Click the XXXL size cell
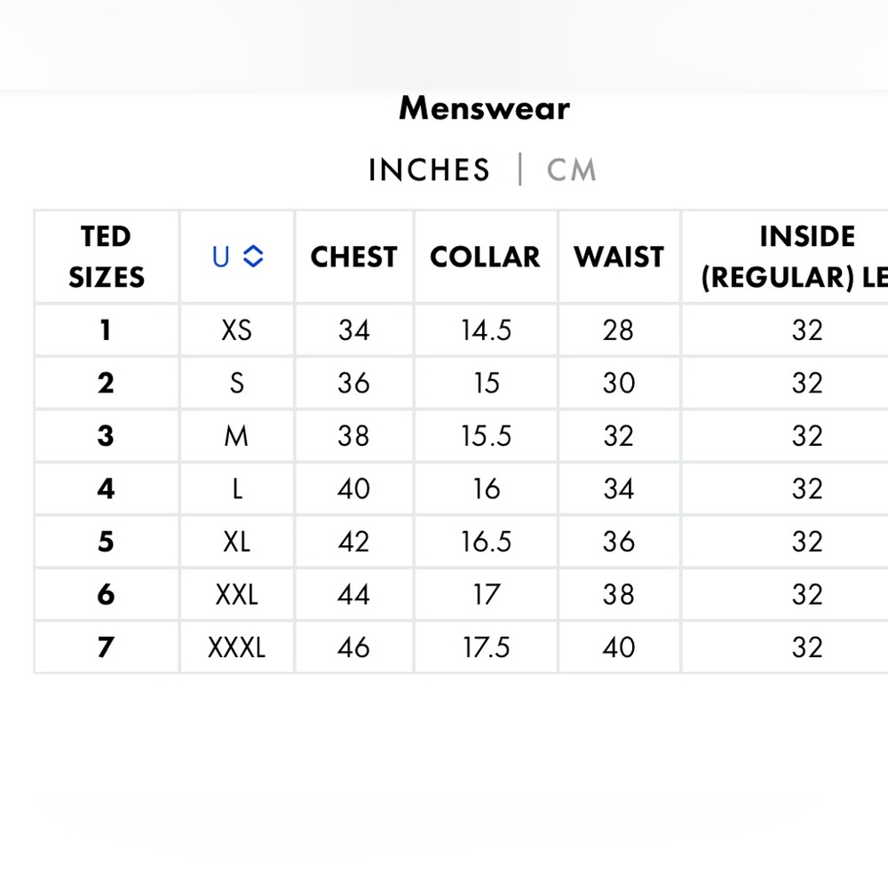Viewport: 888px width, 888px height. pyautogui.click(x=237, y=647)
